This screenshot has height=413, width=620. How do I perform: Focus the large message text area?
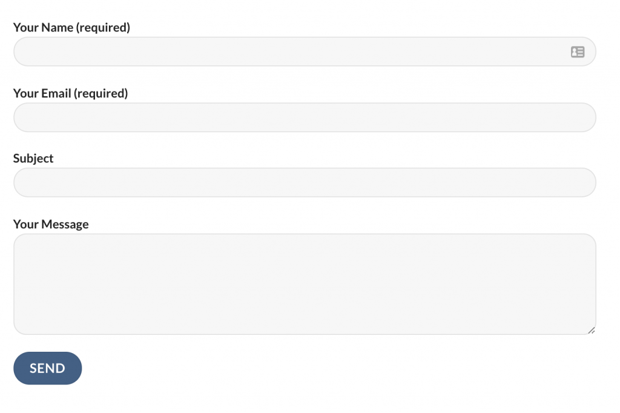pos(305,284)
